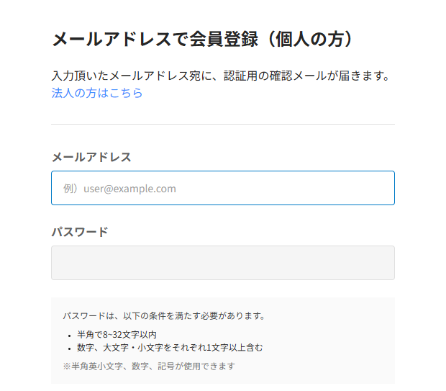The height and width of the screenshot is (391, 446).
Task: Click the horizontal divider below the intro
Action: (222, 124)
